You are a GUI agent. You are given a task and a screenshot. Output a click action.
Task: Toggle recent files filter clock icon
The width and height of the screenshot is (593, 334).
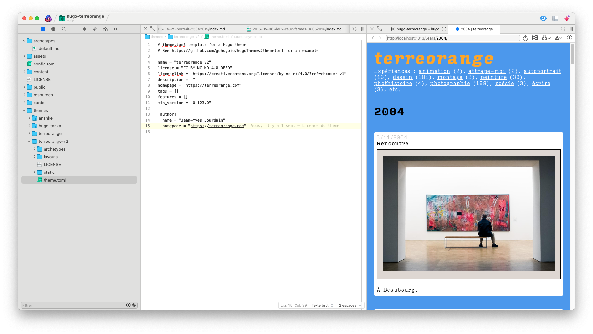[x=128, y=305]
